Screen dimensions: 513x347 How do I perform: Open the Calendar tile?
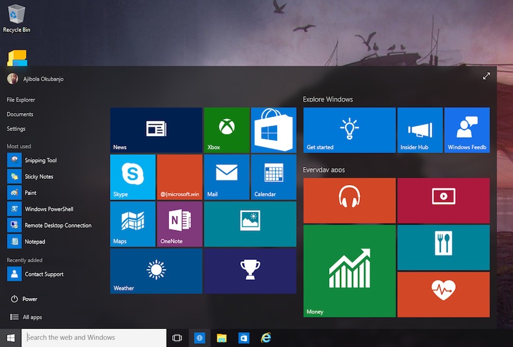273,177
